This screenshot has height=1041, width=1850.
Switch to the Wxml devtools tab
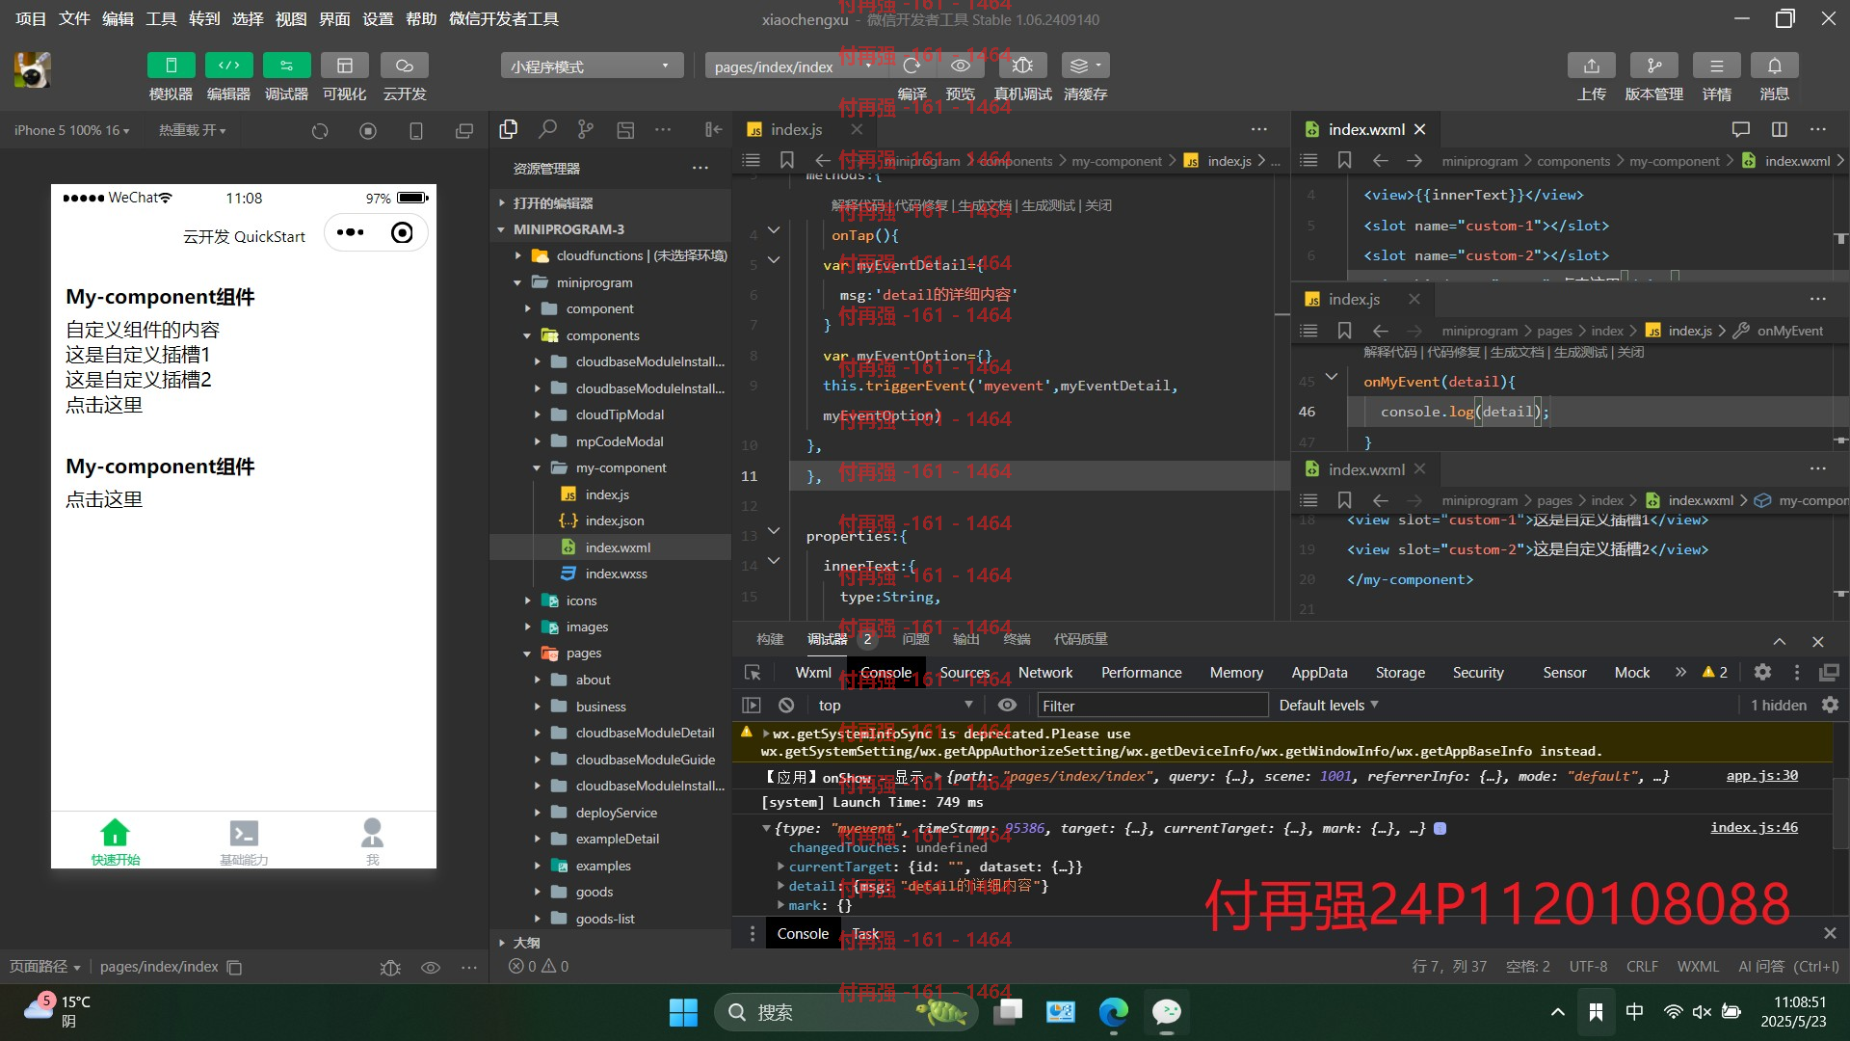pos(813,673)
